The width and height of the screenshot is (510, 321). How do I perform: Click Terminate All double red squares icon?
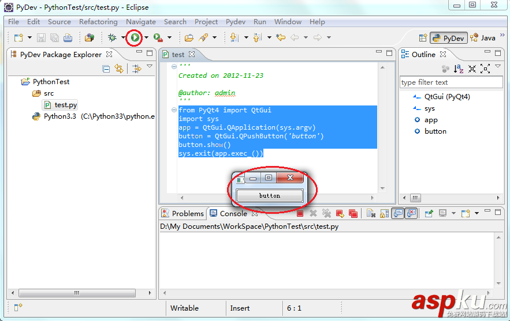click(353, 214)
